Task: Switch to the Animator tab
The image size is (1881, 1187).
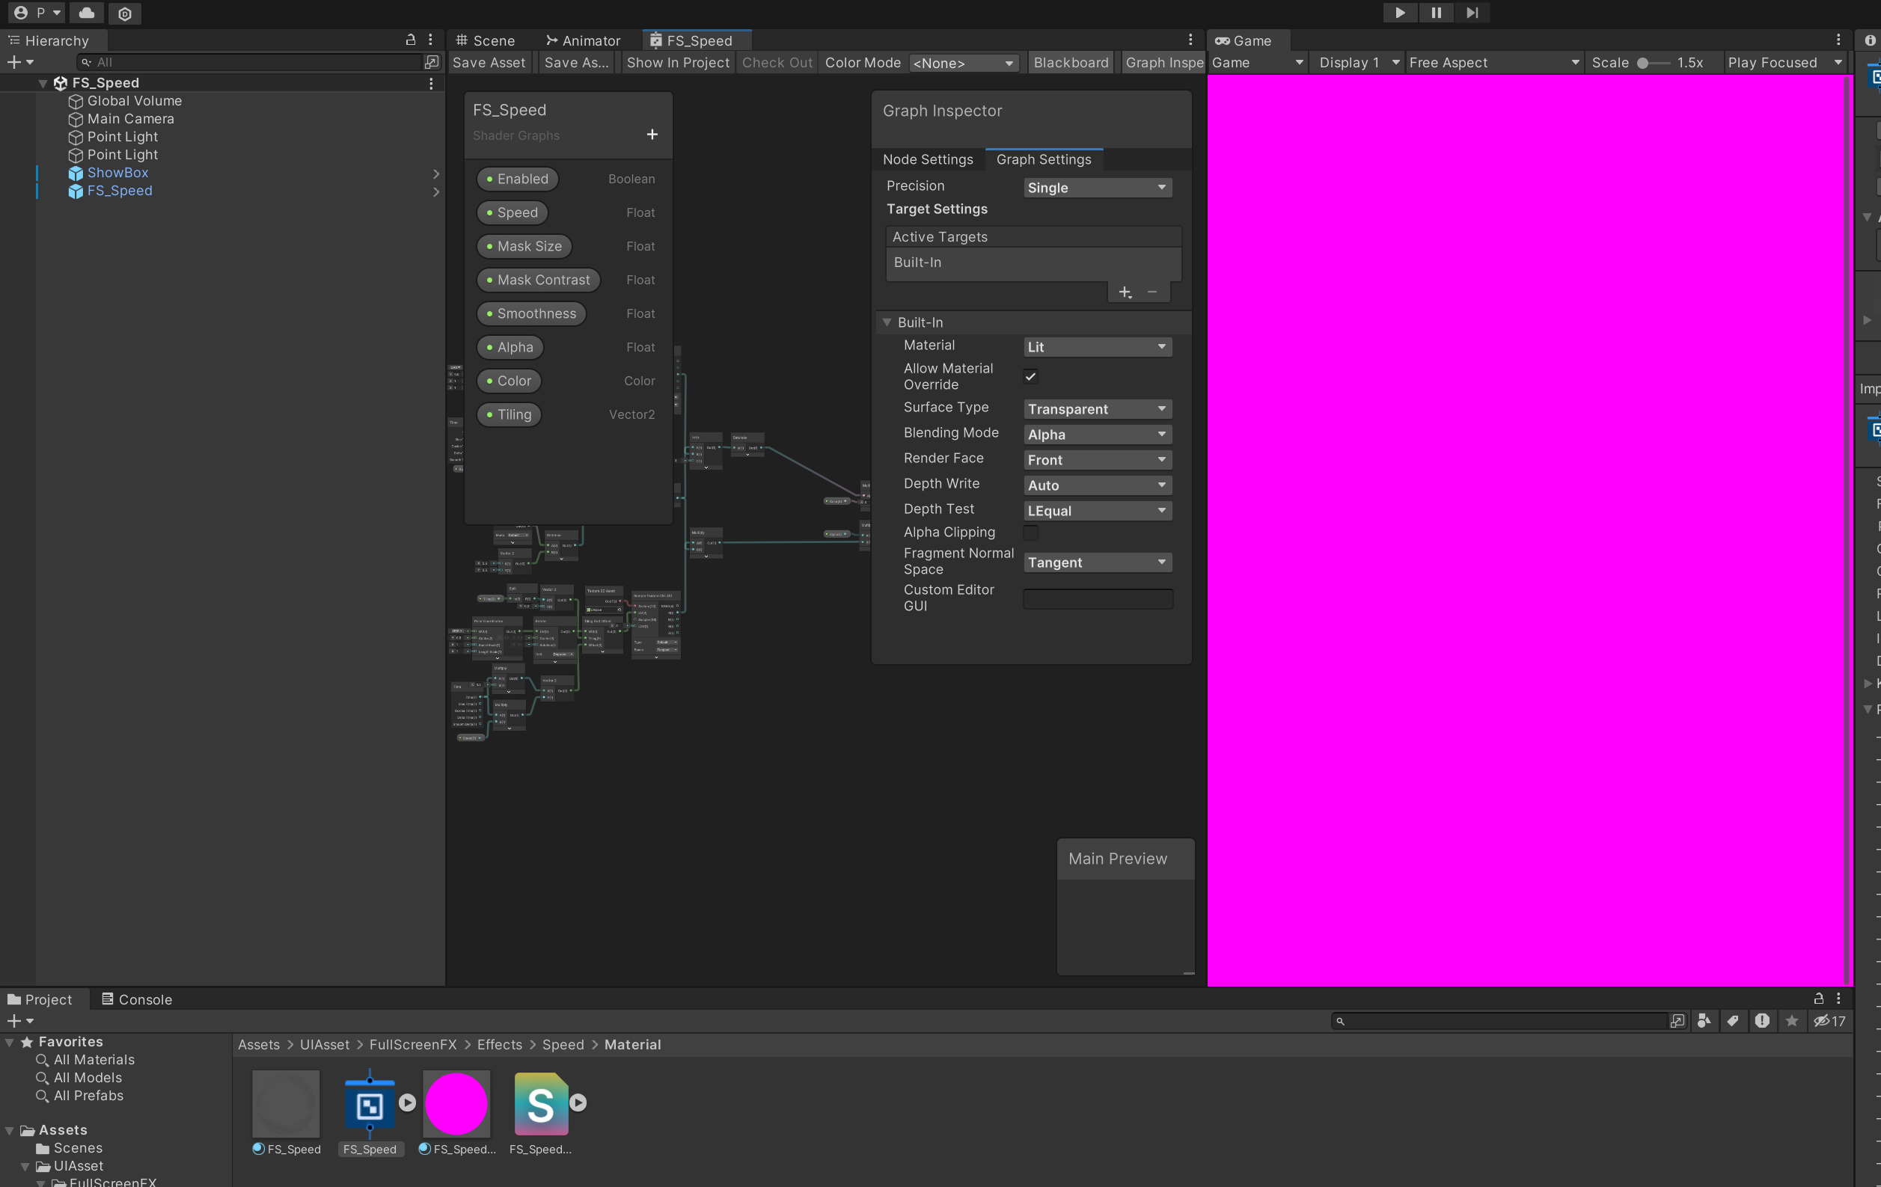Action: [x=583, y=40]
